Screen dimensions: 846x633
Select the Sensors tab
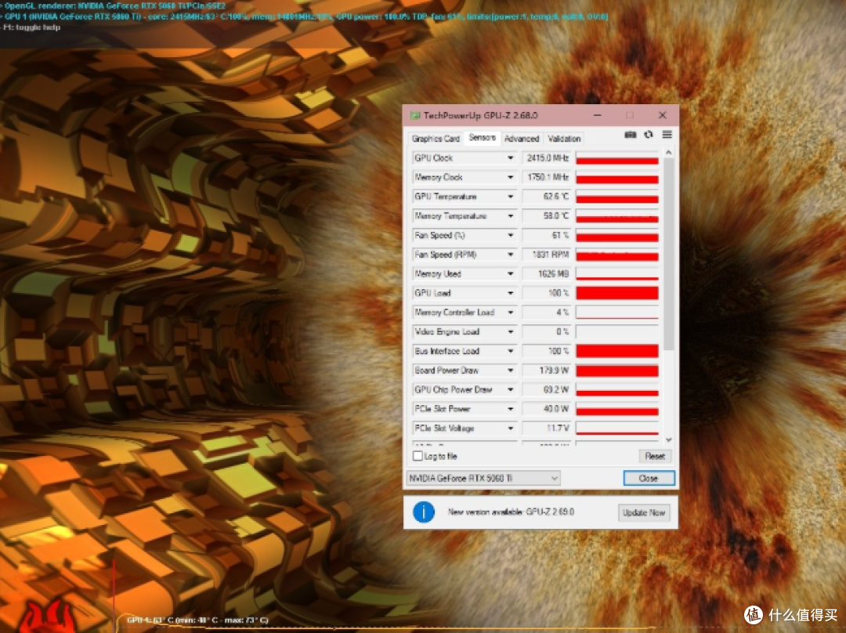[482, 138]
